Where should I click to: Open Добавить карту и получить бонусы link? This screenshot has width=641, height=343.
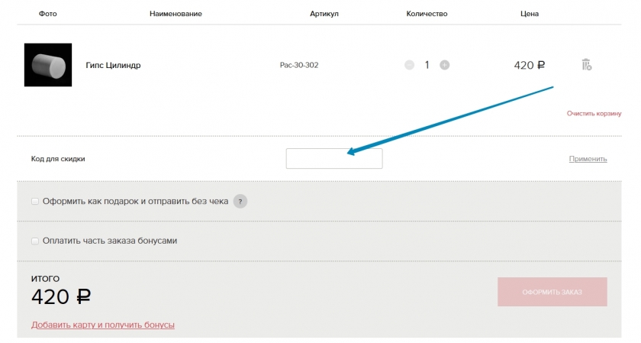click(x=103, y=325)
